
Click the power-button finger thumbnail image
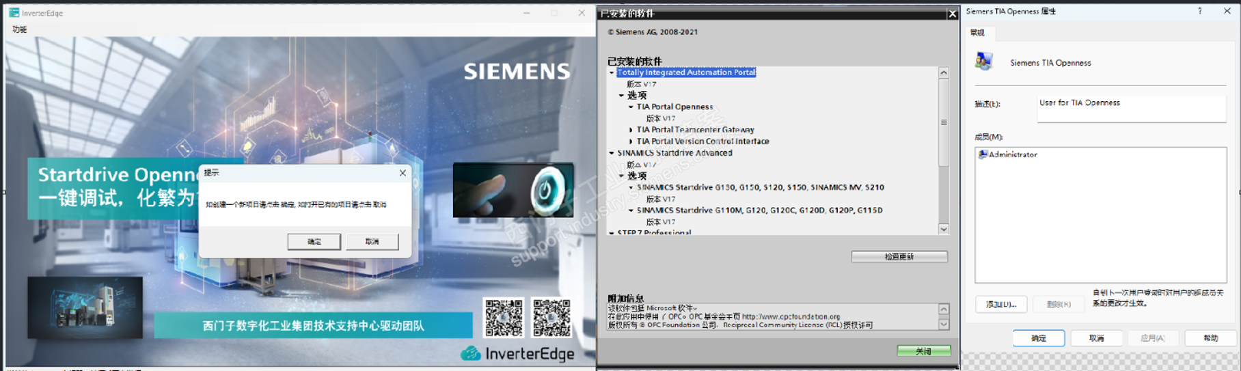[513, 190]
